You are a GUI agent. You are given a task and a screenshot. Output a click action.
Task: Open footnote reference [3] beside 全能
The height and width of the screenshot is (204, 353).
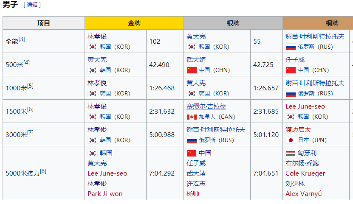pyautogui.click(x=22, y=39)
